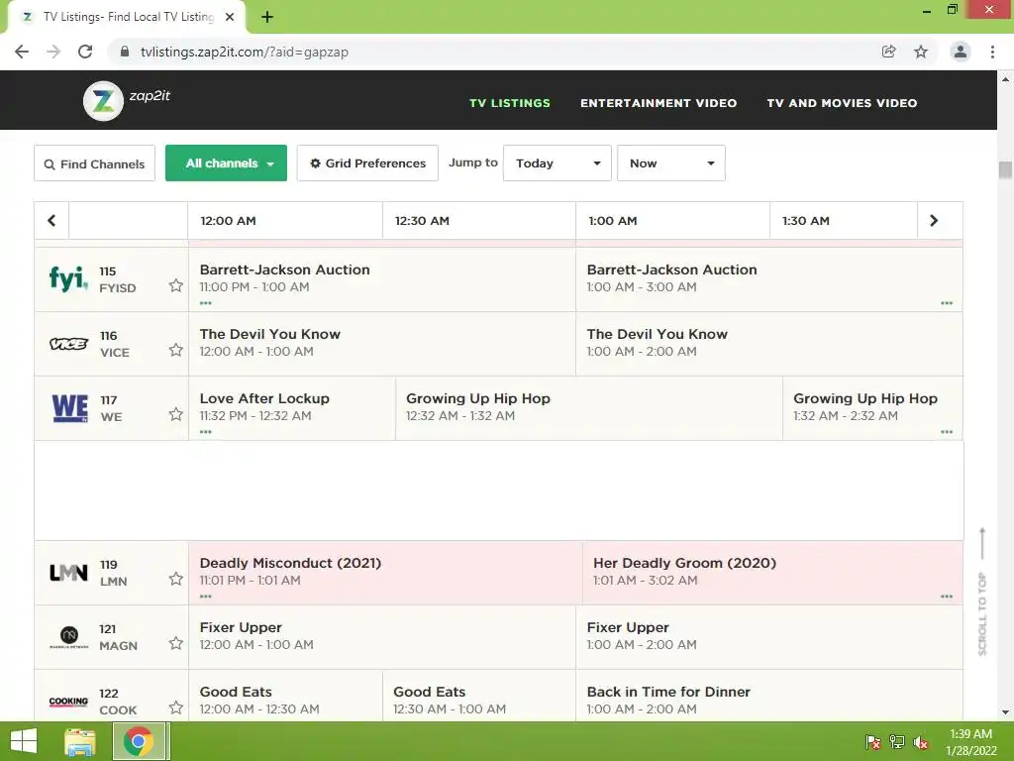Image resolution: width=1014 pixels, height=761 pixels.
Task: Open Windows Start menu
Action: [x=24, y=741]
